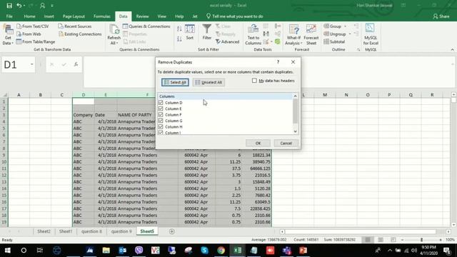Screen dimensions: 457x257
Task: Open the Undo history dropdown arrow
Action: pos(24,6)
